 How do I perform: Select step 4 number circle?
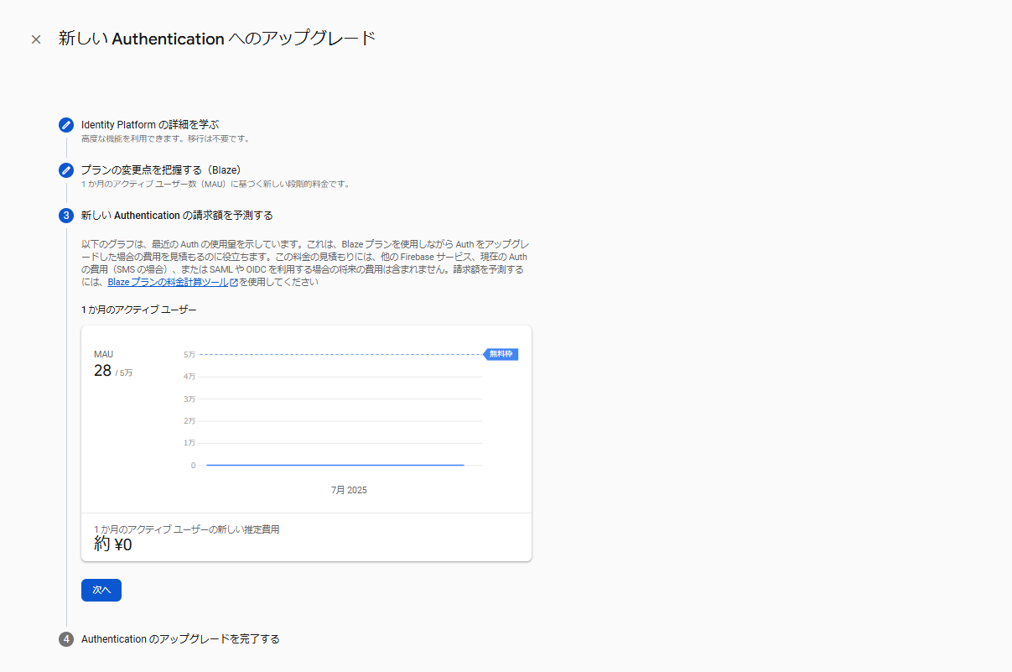(x=66, y=639)
